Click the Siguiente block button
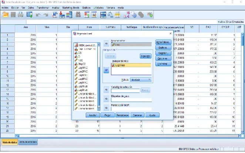The height and width of the screenshot is (153, 245). coord(145,56)
